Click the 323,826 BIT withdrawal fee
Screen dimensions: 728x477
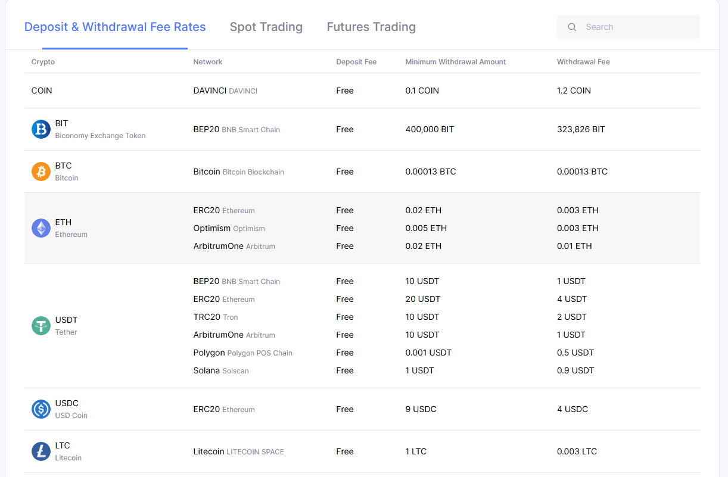581,129
